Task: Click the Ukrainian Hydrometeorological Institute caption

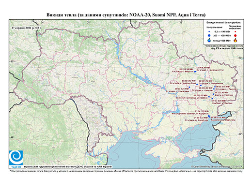Action: 68,167
